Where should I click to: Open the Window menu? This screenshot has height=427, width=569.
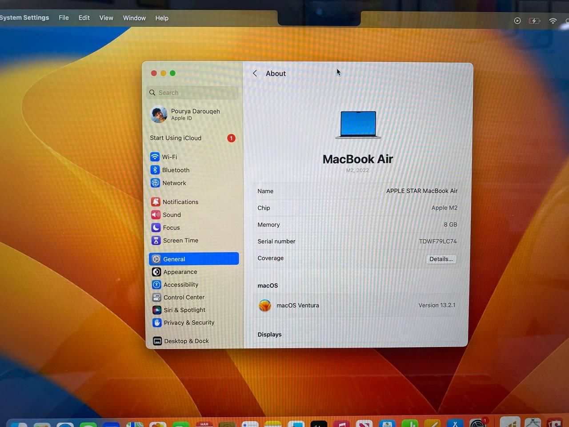coord(134,18)
